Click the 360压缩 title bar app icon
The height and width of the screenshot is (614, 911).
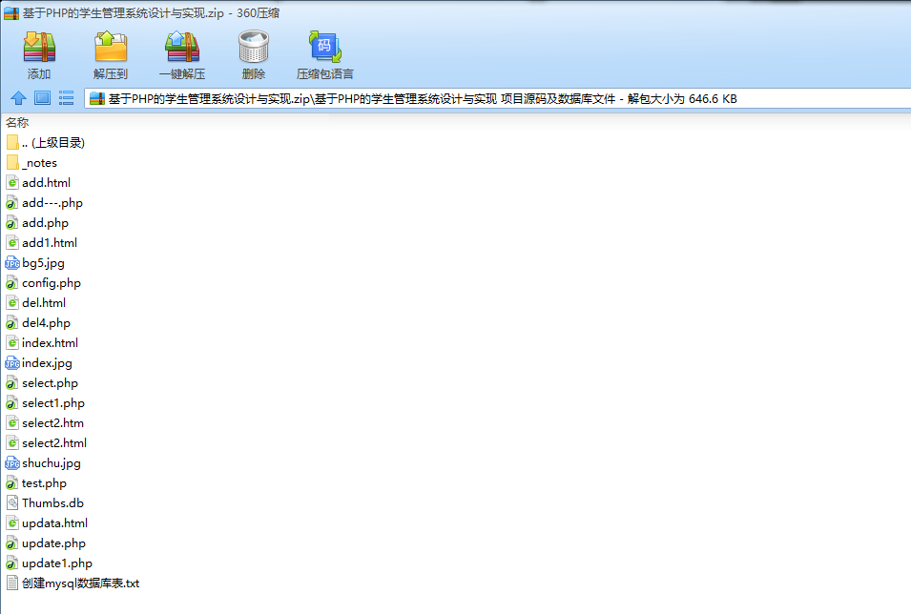click(x=11, y=12)
